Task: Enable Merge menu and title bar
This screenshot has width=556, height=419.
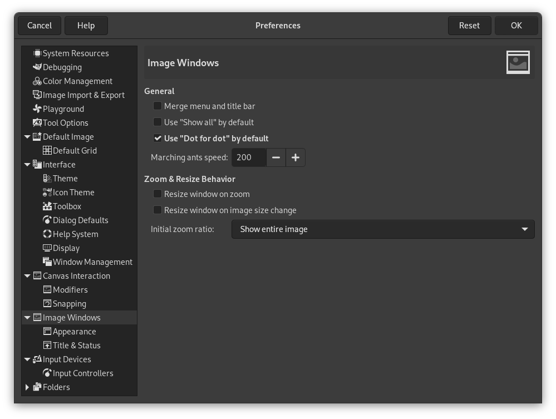Action: tap(158, 106)
